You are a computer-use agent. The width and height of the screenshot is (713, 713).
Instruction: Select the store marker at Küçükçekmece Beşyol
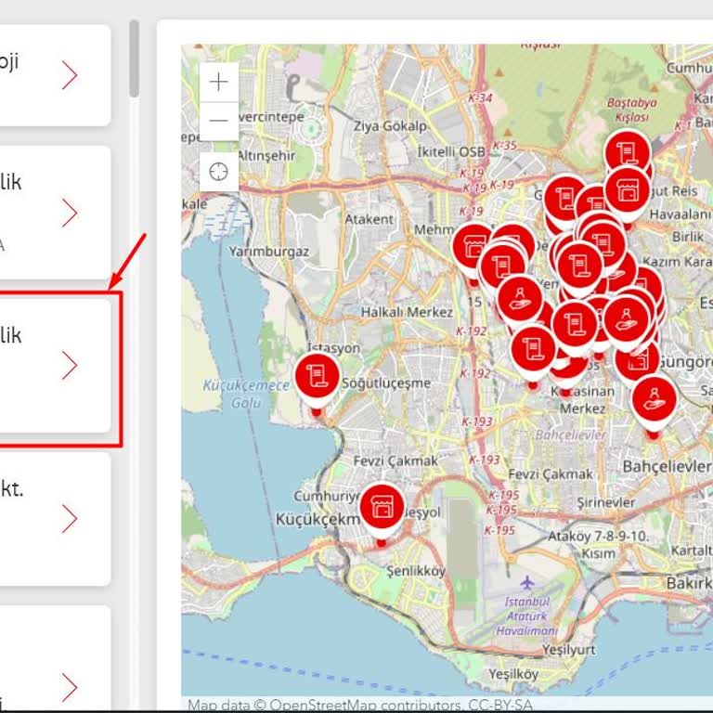pos(382,506)
